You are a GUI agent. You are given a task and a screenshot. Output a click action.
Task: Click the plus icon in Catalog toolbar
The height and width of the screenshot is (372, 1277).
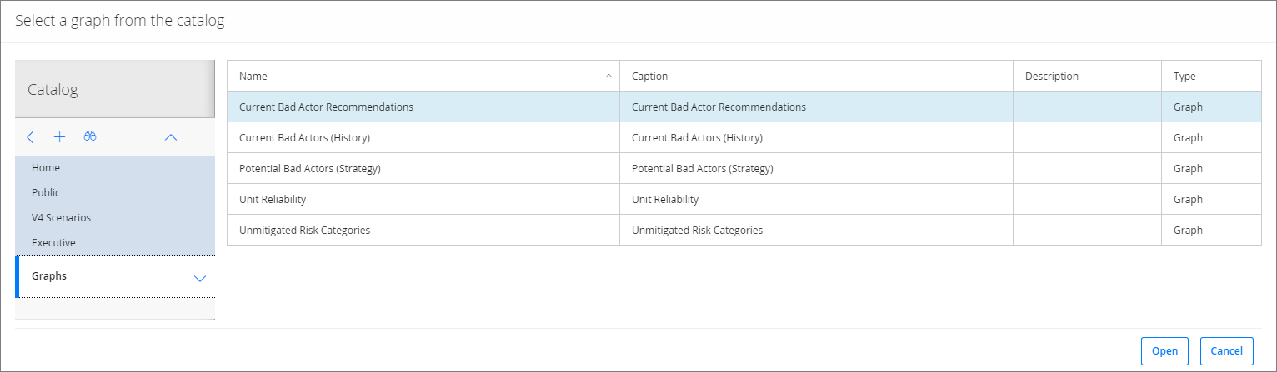click(59, 136)
